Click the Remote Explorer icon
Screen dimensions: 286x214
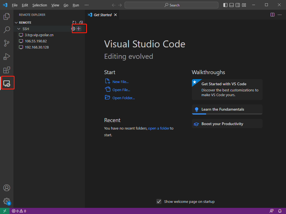[7, 83]
